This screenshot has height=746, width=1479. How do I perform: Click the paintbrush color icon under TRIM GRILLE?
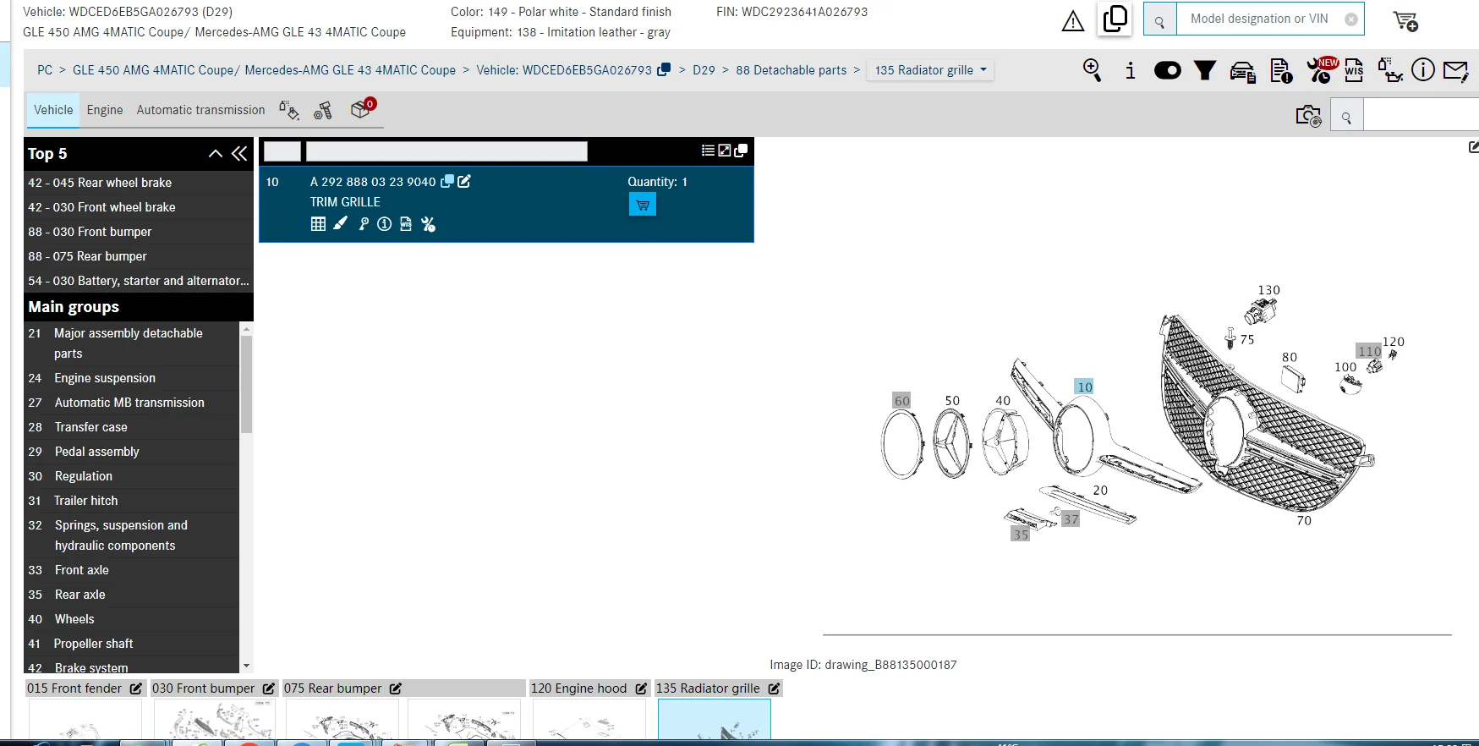[340, 224]
